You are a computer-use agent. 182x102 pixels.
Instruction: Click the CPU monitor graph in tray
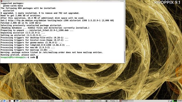pos(175,101)
